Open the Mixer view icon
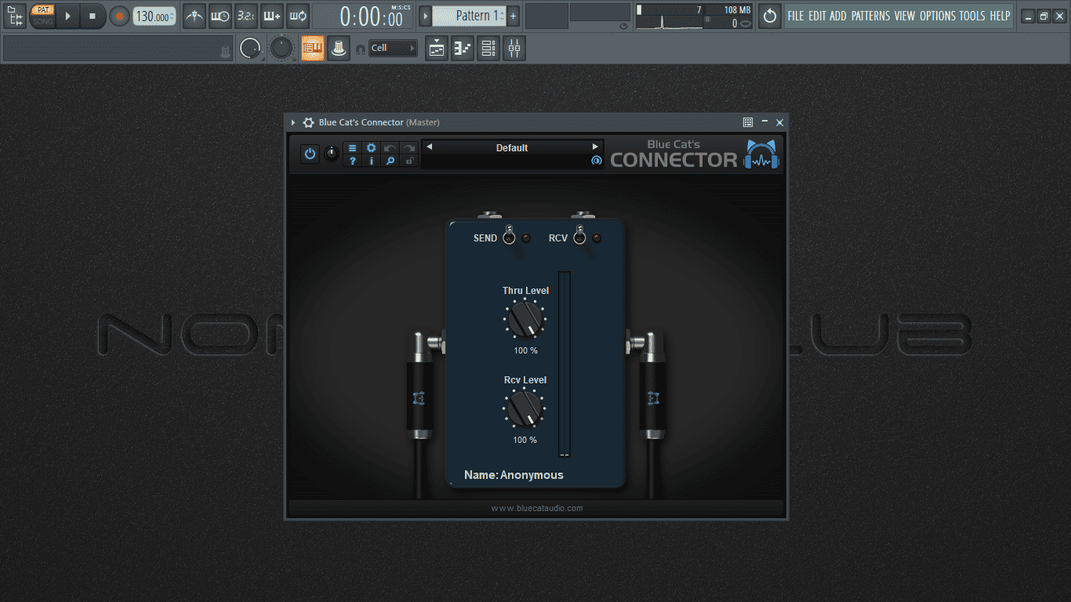The height and width of the screenshot is (602, 1071). point(514,49)
